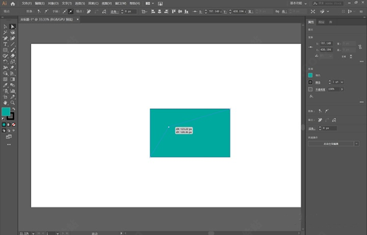
Task: Activate the Eyedropper tool
Action: click(x=5, y=85)
